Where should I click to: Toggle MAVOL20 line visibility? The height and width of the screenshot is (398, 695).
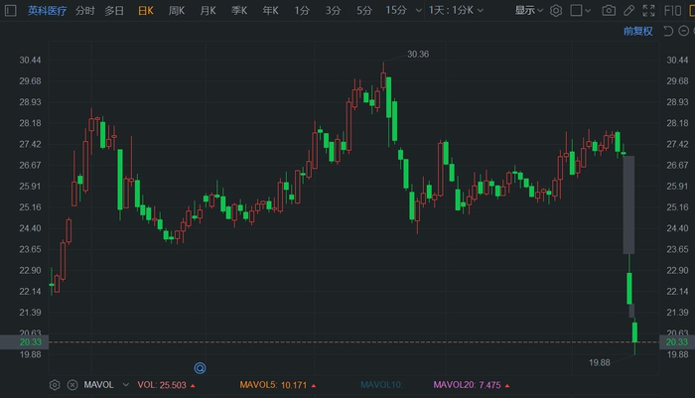click(458, 384)
